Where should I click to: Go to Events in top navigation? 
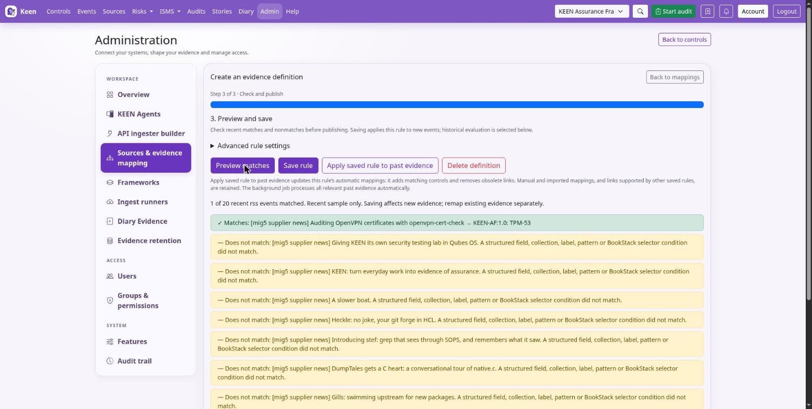click(87, 11)
